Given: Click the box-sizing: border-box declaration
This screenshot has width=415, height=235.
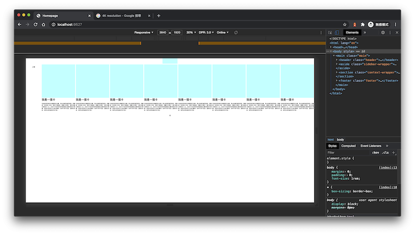Looking at the screenshot, I should click(352, 191).
